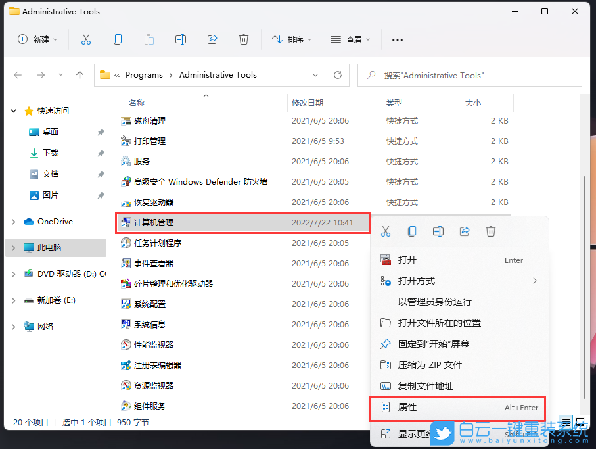Viewport: 596px width, 449px height.
Task: Open the See more ellipsis toolbar menu
Action: [x=397, y=39]
